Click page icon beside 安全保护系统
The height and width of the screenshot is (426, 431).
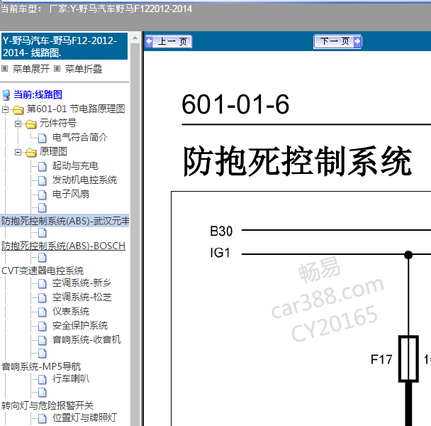coord(42,327)
